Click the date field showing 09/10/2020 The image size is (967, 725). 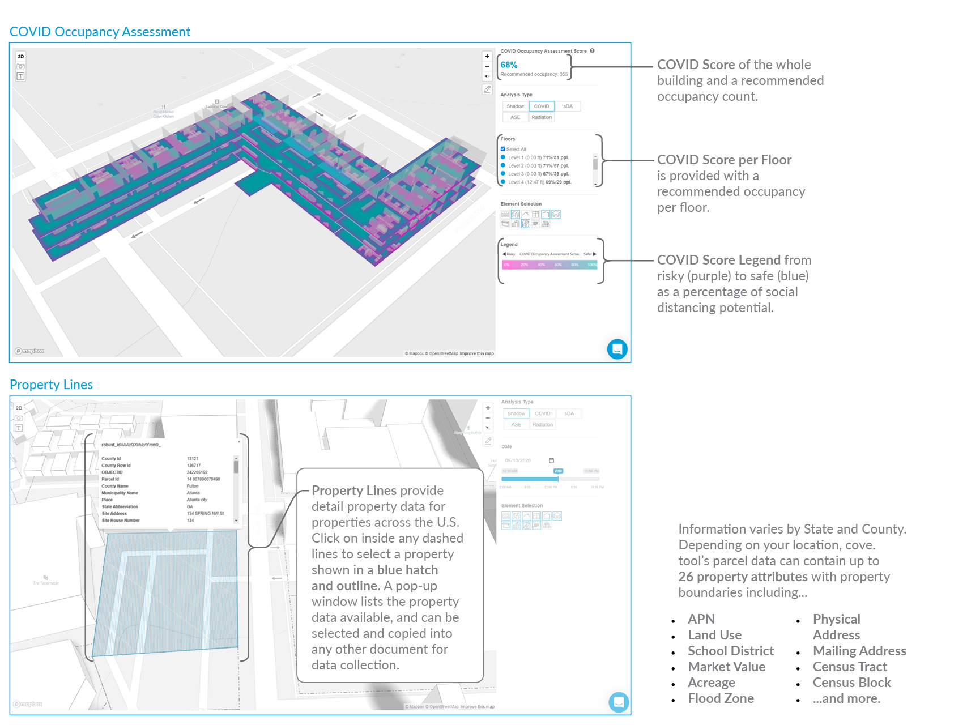(x=518, y=460)
